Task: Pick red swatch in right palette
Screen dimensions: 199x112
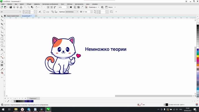Action: 198,58
